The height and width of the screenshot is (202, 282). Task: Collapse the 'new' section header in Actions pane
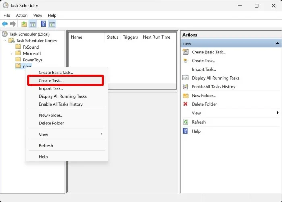click(x=277, y=43)
